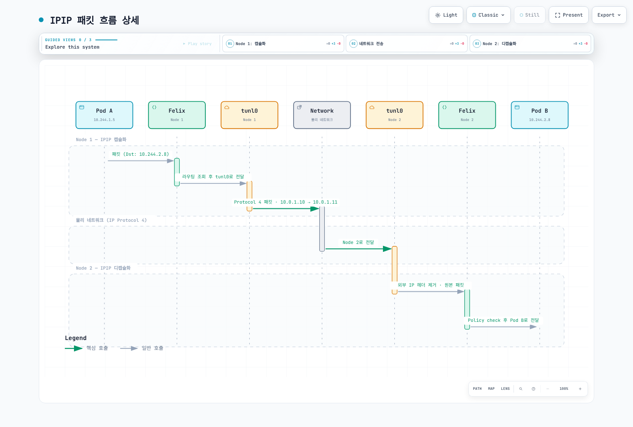
Task: Click the '일반 호출' legend entry
Action: click(x=142, y=348)
